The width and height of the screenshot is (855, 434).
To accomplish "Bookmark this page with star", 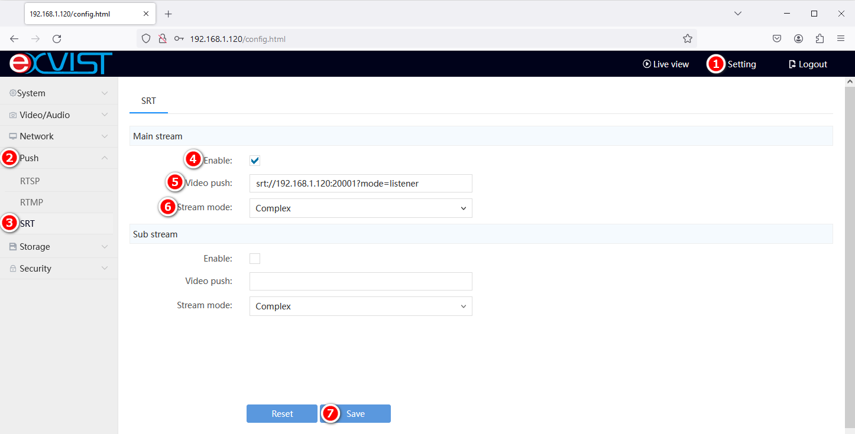I will (687, 39).
